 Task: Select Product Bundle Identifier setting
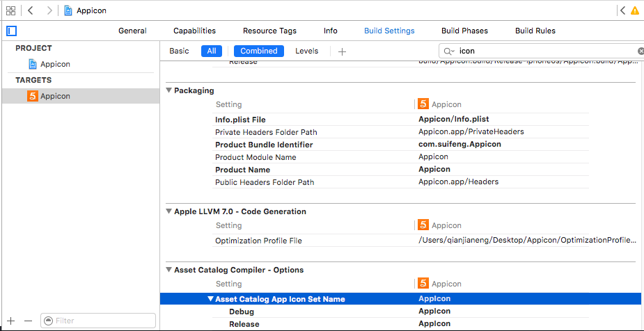[264, 145]
